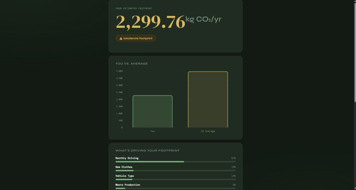Click the Monthly Driving progress bar

pos(175,162)
